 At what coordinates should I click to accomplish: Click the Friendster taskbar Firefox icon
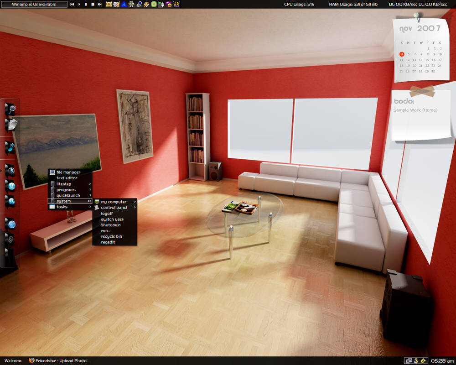coord(31,360)
